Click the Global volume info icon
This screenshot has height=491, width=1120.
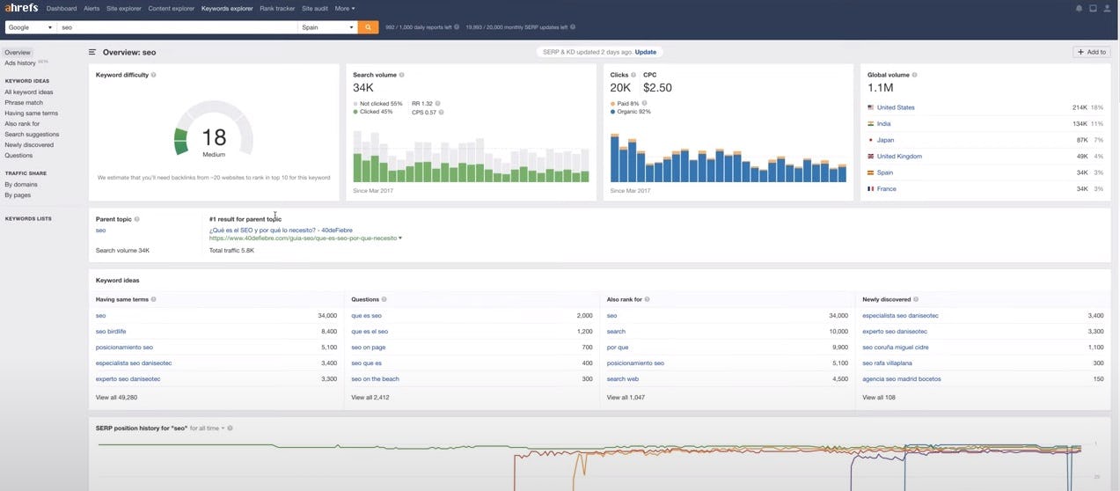click(x=915, y=75)
